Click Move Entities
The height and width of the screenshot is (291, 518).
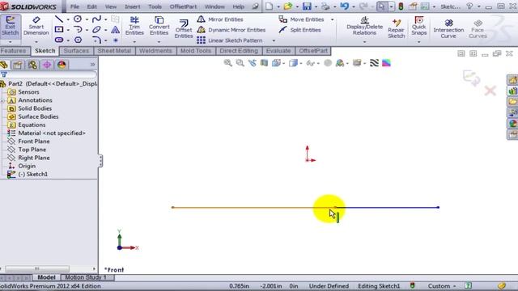301,19
